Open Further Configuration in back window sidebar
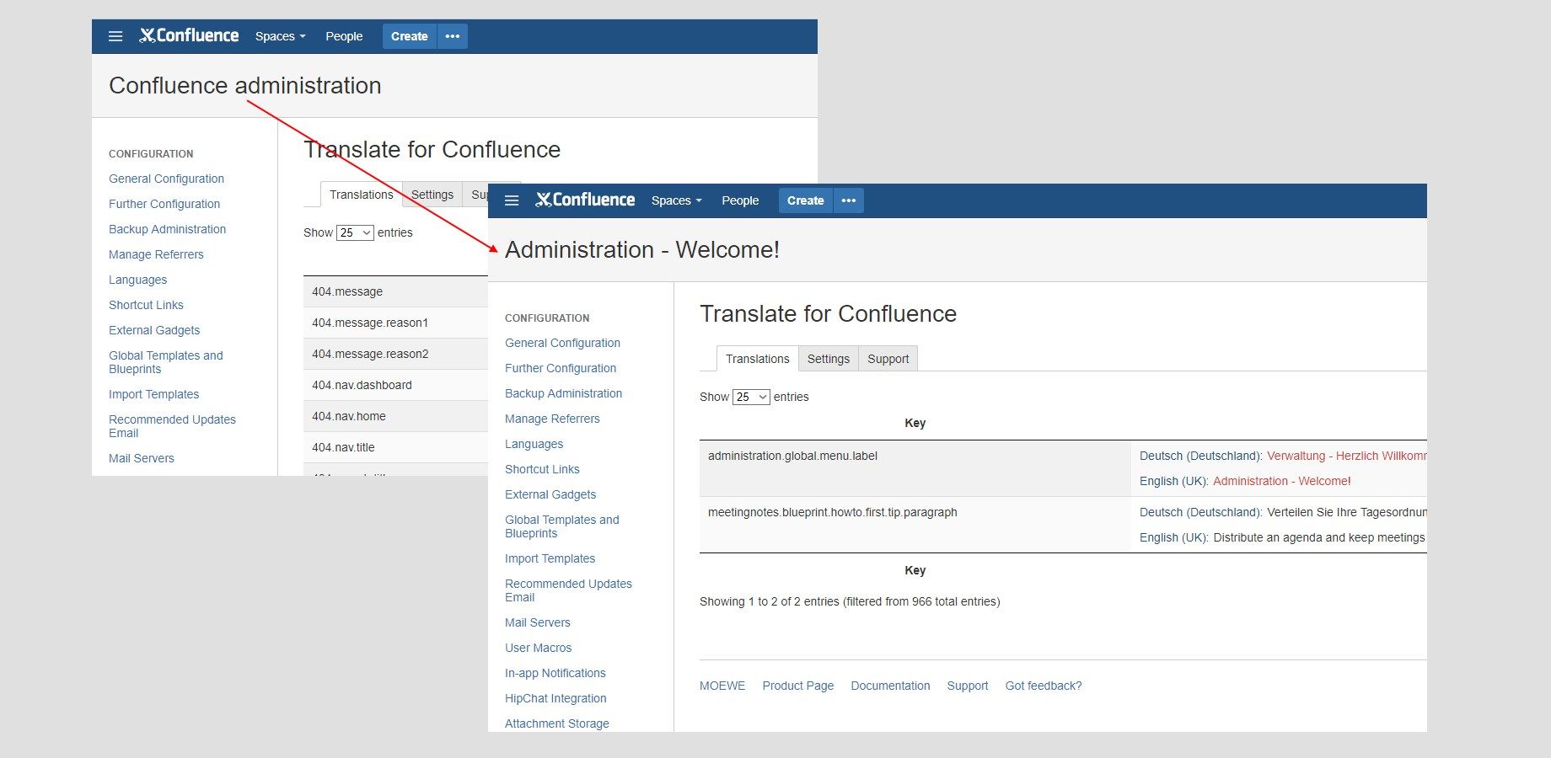 pyautogui.click(x=164, y=204)
